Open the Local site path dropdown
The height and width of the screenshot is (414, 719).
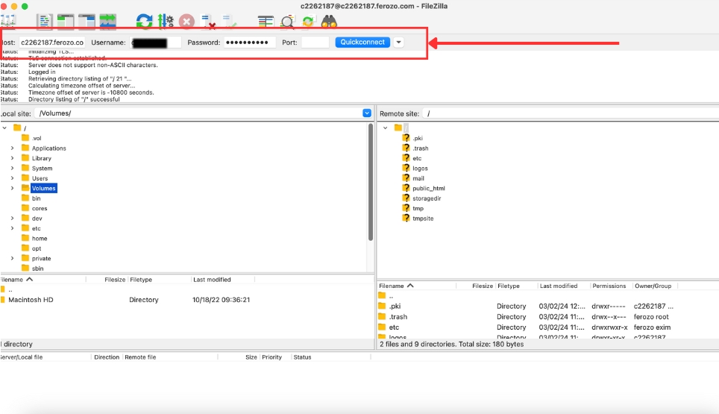(366, 113)
